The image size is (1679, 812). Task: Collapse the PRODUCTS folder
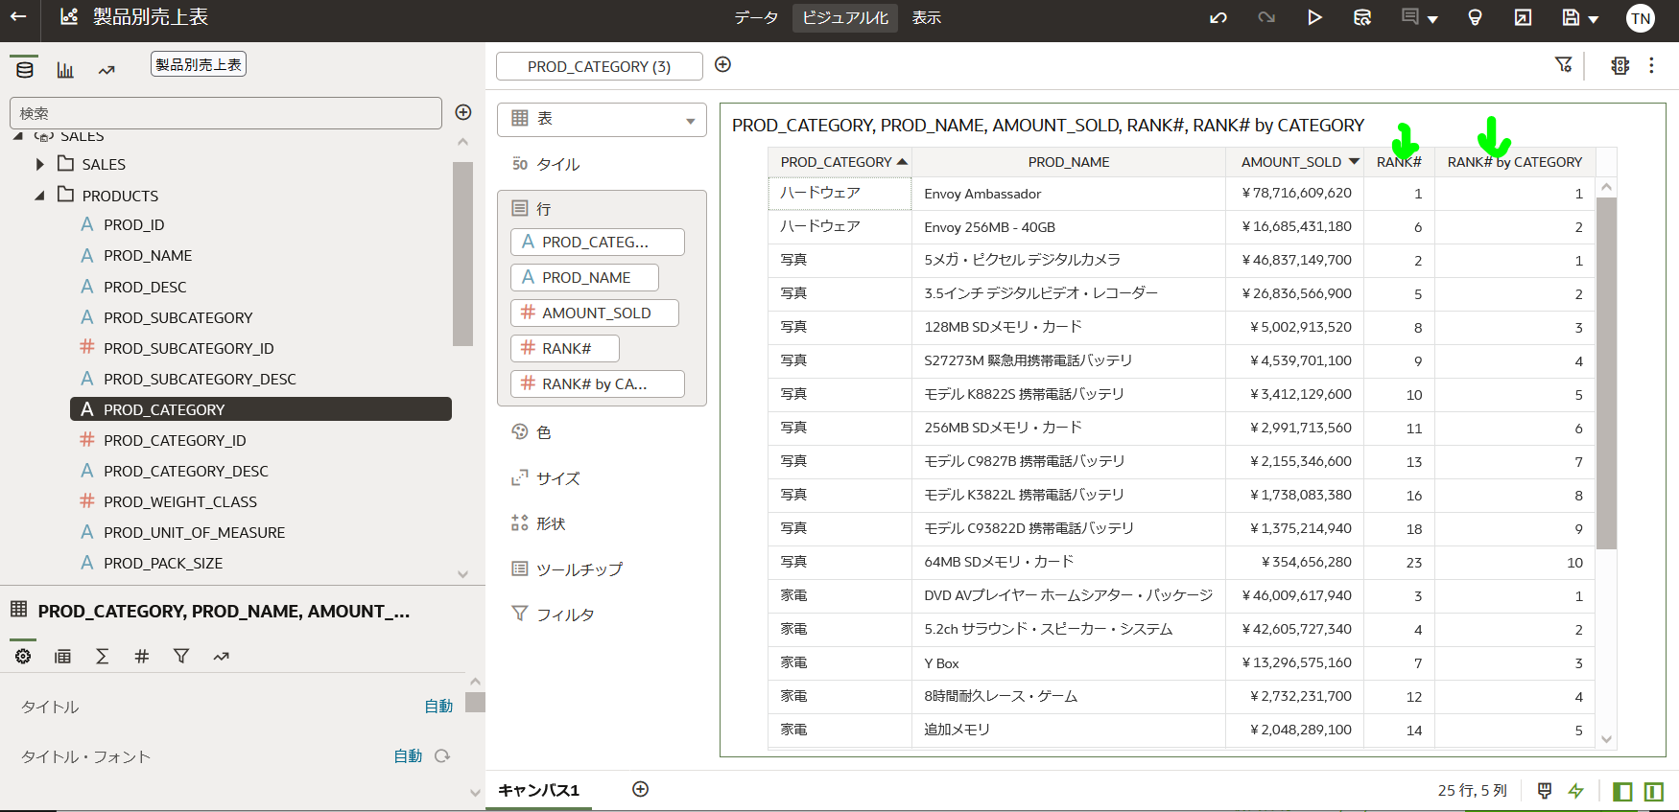click(40, 196)
